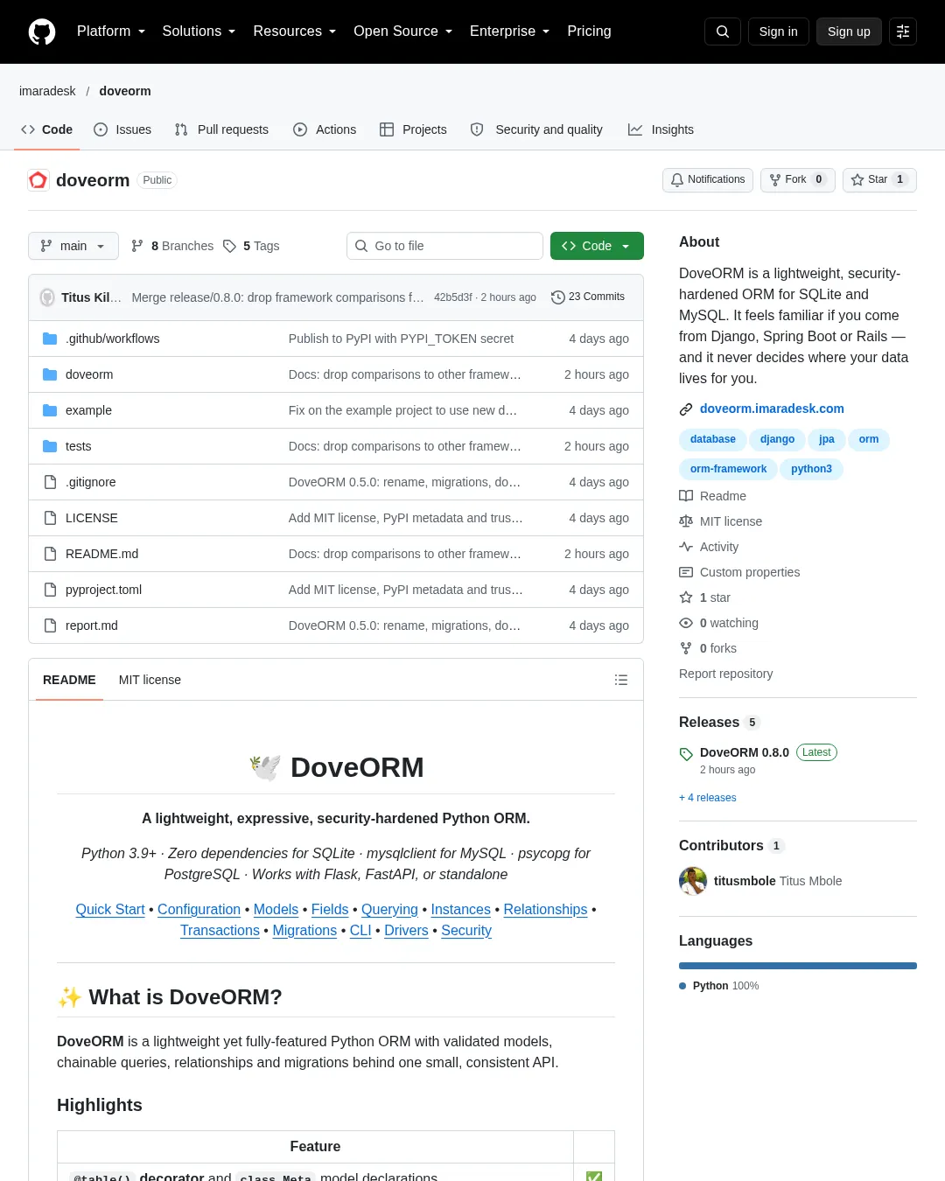Image resolution: width=945 pixels, height=1181 pixels.
Task: Click the doveorm repository avatar icon
Action: [x=38, y=180]
